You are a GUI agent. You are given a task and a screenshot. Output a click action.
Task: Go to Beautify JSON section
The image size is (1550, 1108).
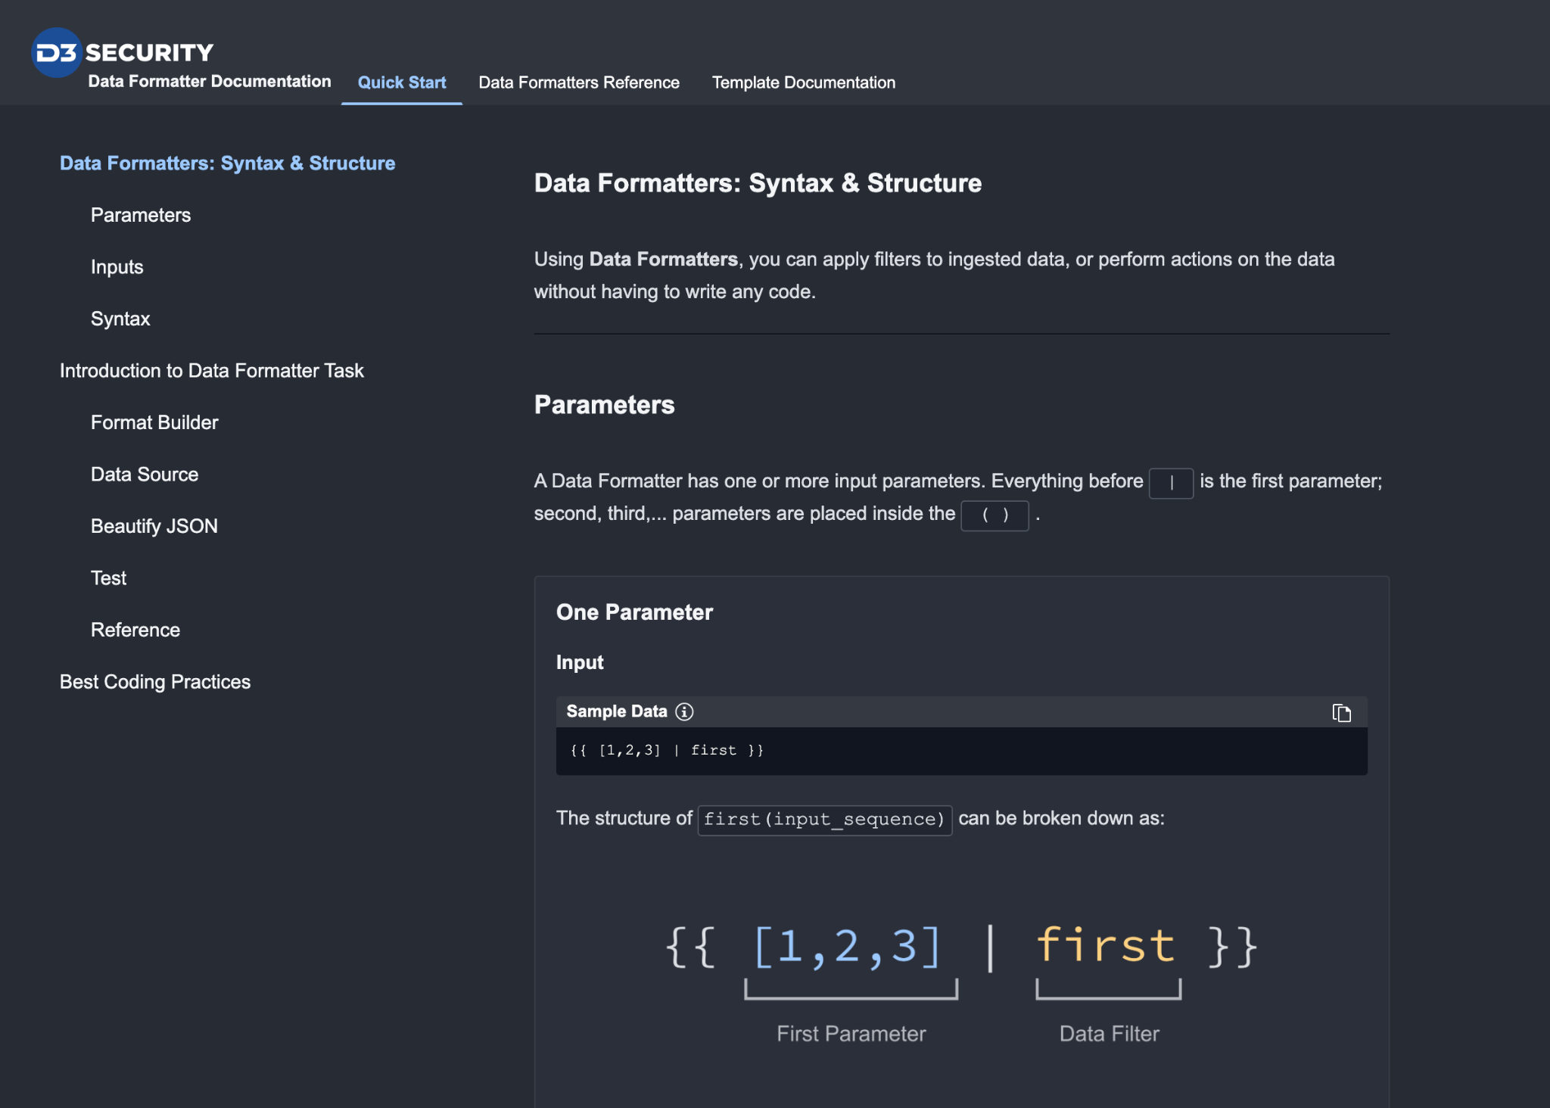(x=154, y=526)
